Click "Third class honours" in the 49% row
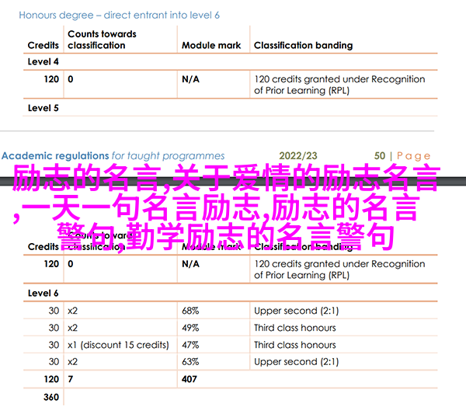The image size is (466, 407). pyautogui.click(x=295, y=328)
